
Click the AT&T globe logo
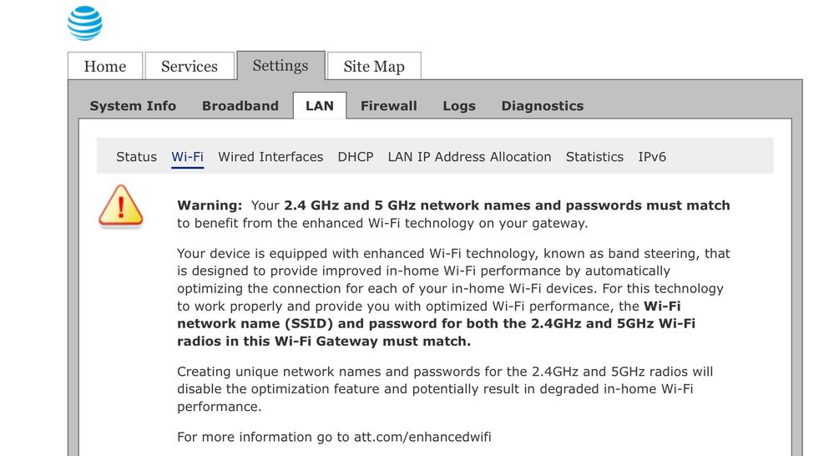click(x=85, y=23)
